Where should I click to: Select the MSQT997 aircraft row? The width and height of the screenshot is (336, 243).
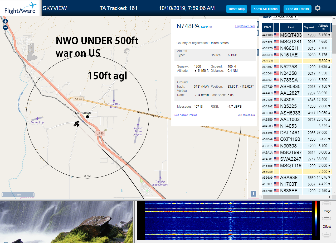[x=296, y=152]
